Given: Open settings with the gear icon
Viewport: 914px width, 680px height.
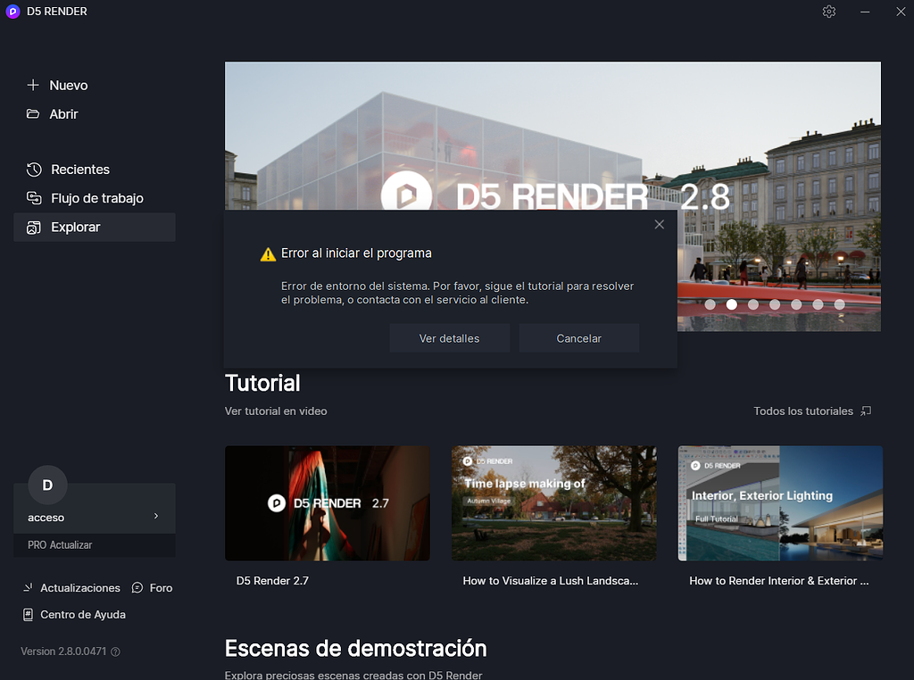Looking at the screenshot, I should 829,12.
